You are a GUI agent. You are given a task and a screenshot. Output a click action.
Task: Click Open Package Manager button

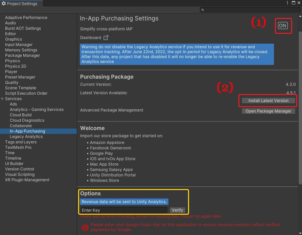click(268, 111)
